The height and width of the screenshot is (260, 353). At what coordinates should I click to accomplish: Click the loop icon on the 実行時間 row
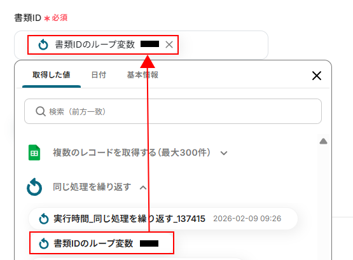click(44, 219)
